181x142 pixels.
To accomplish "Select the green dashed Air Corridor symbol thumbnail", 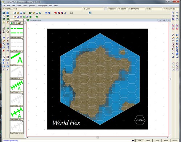I will click(x=17, y=31).
